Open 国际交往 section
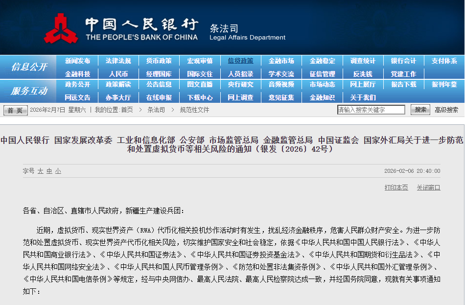This screenshot has width=465, height=305. pyautogui.click(x=200, y=74)
